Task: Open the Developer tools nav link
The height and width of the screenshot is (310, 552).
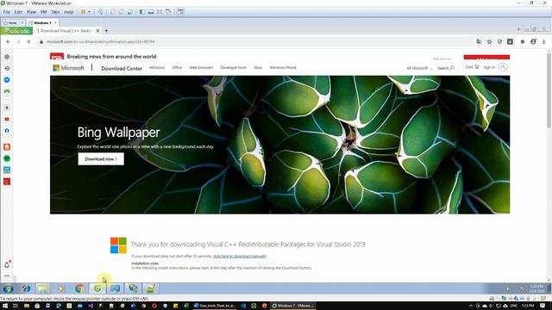Action: tap(233, 67)
